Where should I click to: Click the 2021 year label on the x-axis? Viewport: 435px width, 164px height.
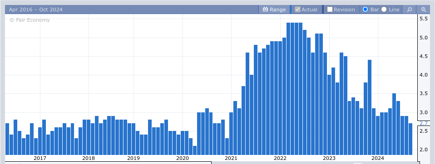(231, 158)
